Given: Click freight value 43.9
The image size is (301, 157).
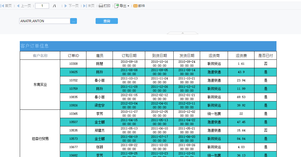Looking at the screenshot, I should [241, 72].
